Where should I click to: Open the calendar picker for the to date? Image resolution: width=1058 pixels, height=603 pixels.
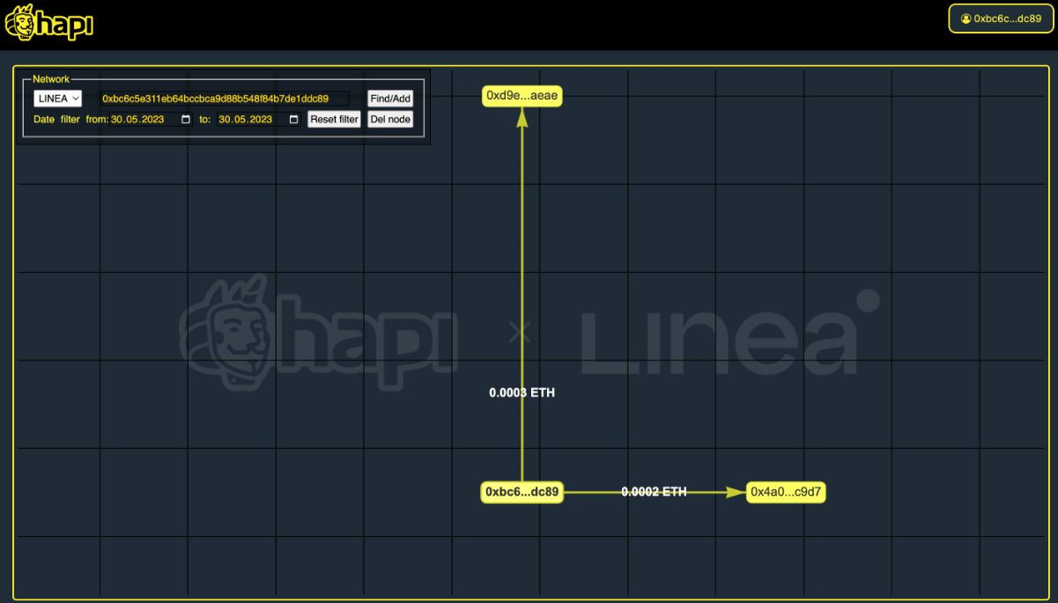click(x=294, y=120)
